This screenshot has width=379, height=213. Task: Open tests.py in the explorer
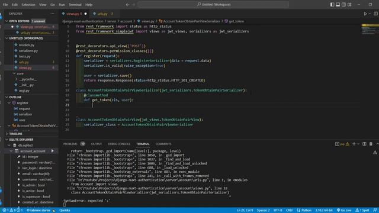pos(24,56)
